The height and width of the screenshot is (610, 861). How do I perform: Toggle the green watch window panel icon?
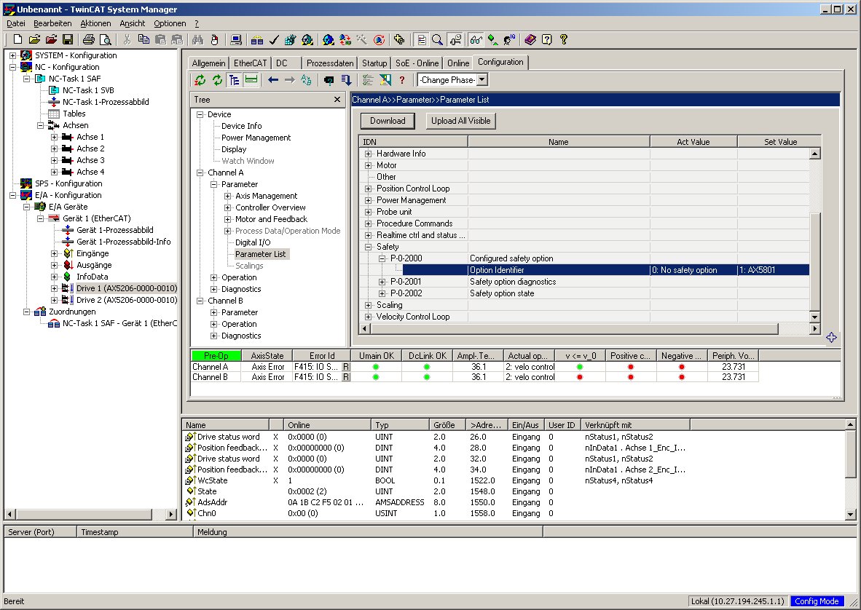[251, 80]
